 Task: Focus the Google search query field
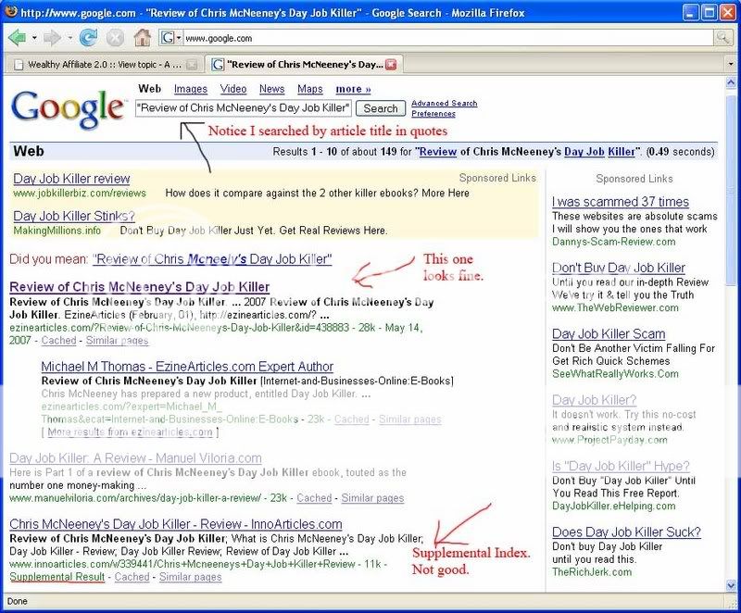click(244, 108)
